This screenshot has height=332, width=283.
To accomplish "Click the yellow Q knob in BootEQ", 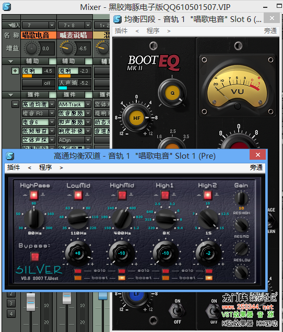I will [x=172, y=93].
